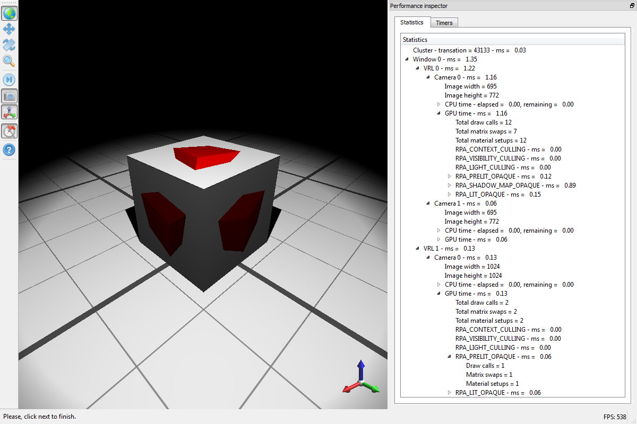The height and width of the screenshot is (424, 637).
Task: Click the XYZ axis gizmo in viewport
Action: coord(361,379)
